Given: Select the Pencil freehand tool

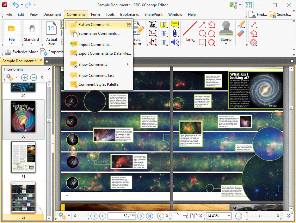Looking at the screenshot, I should tap(241, 25).
